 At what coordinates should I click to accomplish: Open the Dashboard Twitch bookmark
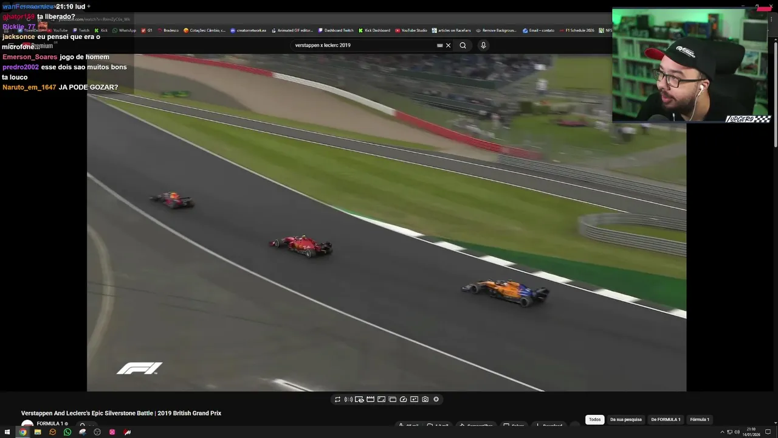pos(336,30)
